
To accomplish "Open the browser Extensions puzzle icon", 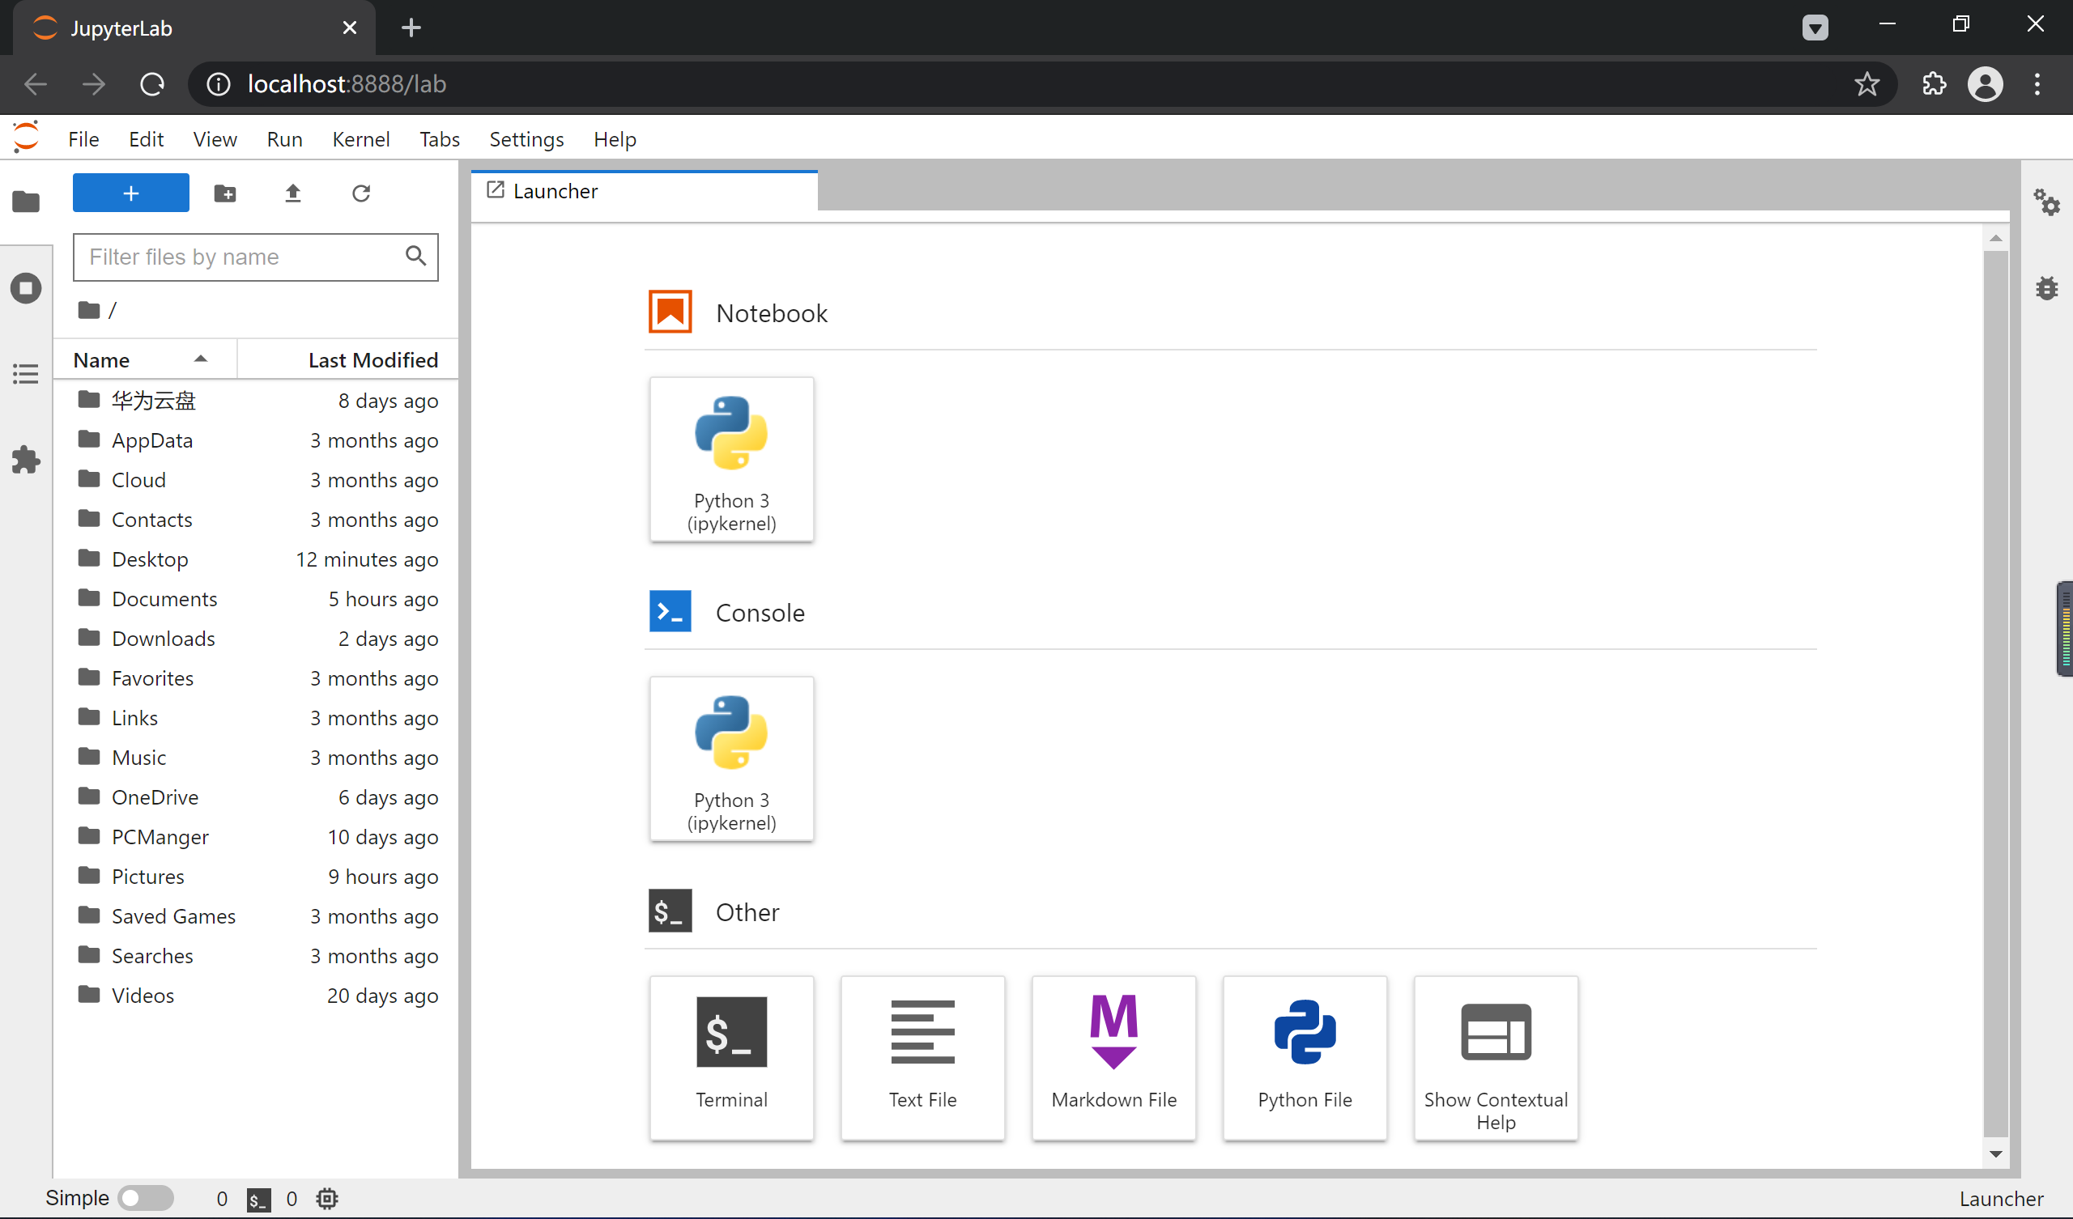I will [x=1934, y=84].
